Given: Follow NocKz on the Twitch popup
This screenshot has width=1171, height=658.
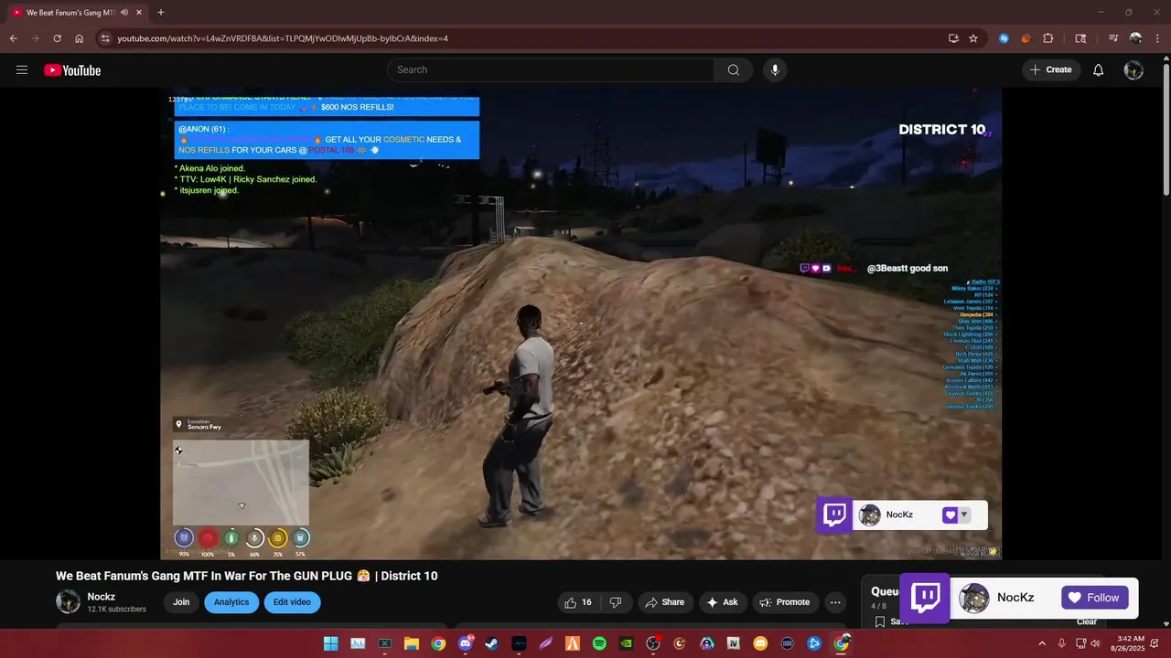Looking at the screenshot, I should click(x=1095, y=598).
